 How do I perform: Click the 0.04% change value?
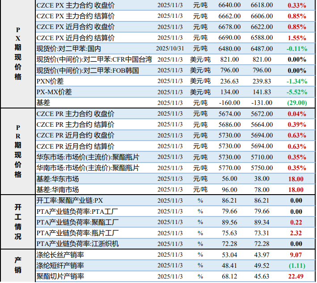point(297,114)
